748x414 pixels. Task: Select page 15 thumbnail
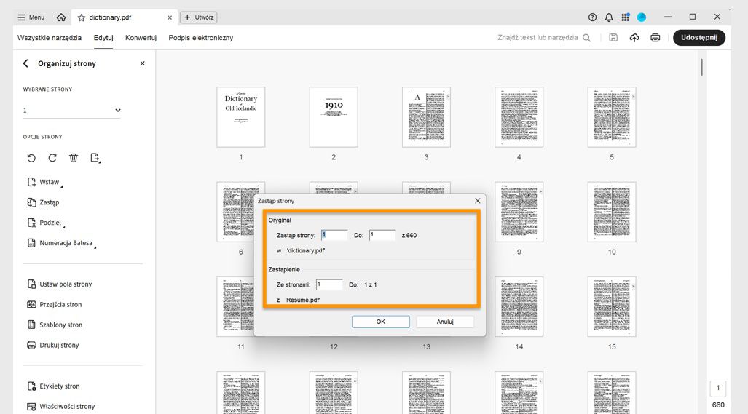coord(612,306)
